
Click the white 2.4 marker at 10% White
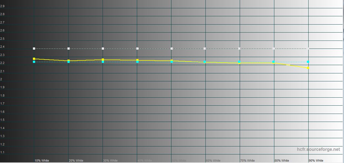point(34,49)
